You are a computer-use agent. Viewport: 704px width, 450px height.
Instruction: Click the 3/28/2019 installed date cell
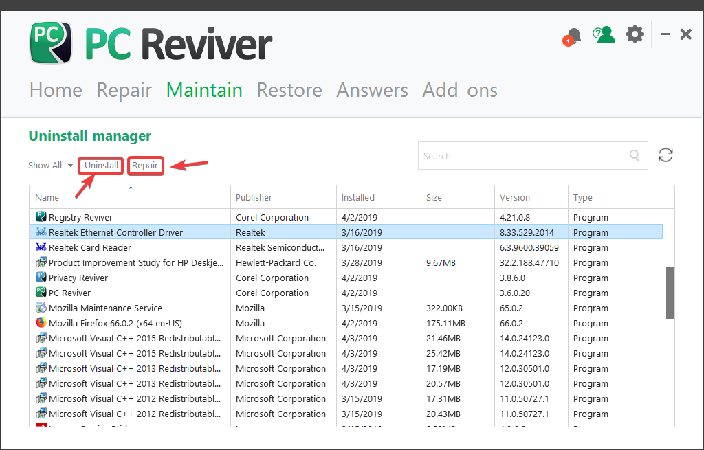click(x=362, y=263)
